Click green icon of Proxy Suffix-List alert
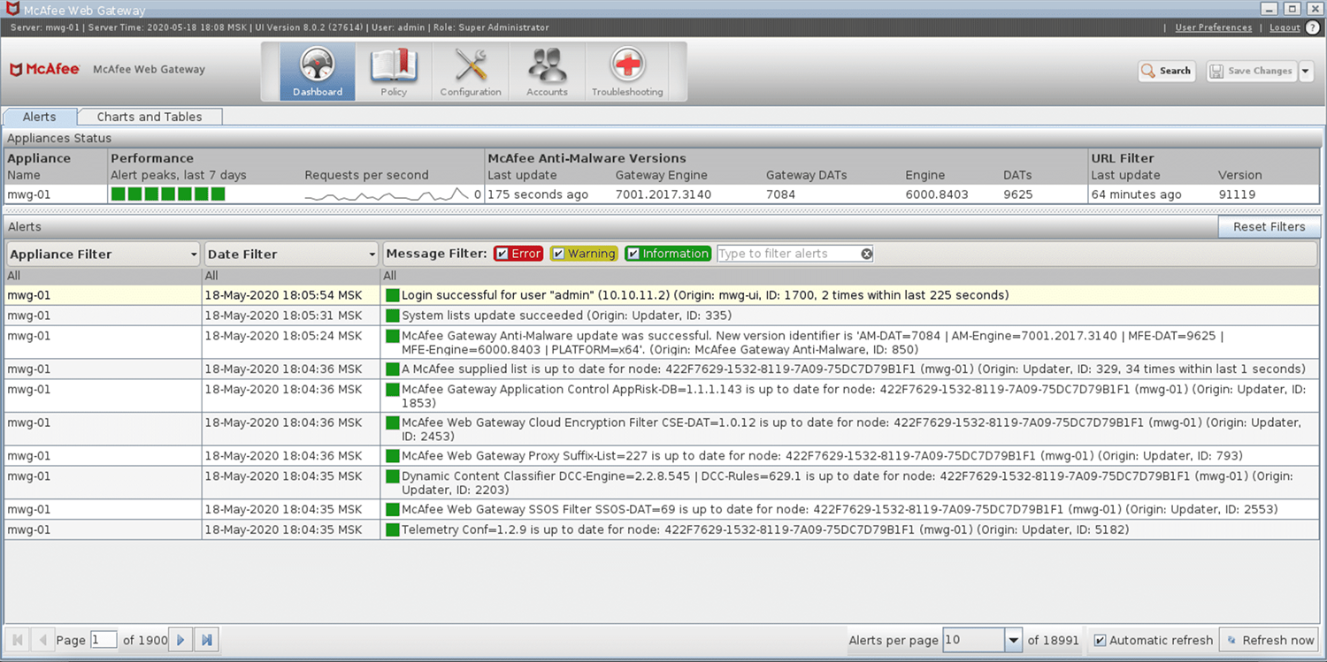 tap(393, 456)
